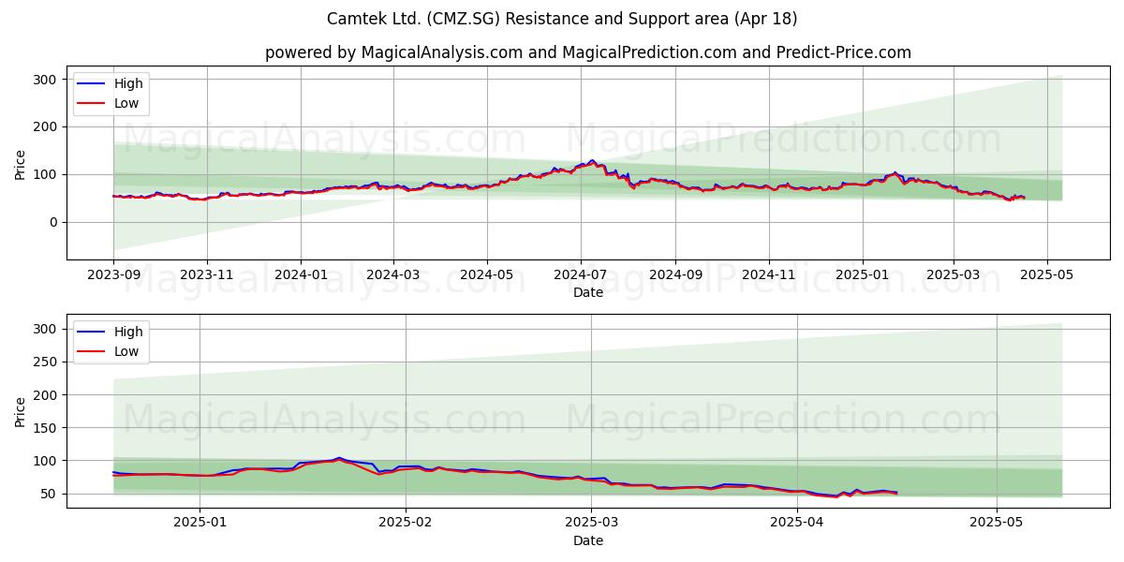Click the '50' price tick label
Viewport: 1124px width, 562px height.
tap(51, 494)
